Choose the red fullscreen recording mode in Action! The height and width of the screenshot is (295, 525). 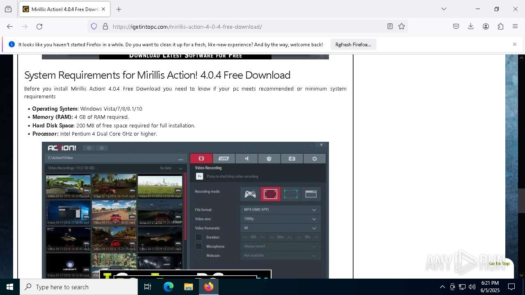click(x=270, y=194)
